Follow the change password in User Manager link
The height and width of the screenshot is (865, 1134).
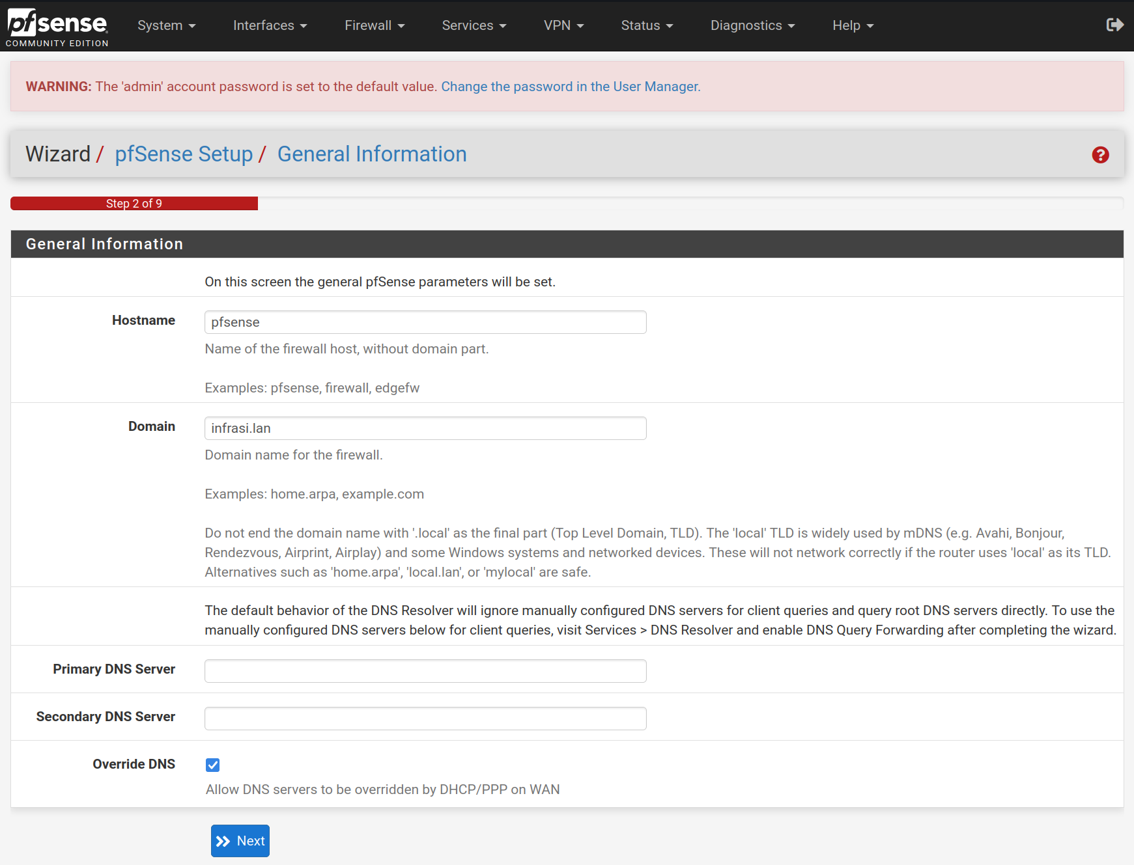click(571, 87)
